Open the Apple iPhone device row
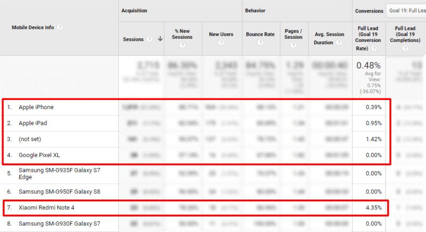Screen dimensions: 426x232 [x=36, y=107]
